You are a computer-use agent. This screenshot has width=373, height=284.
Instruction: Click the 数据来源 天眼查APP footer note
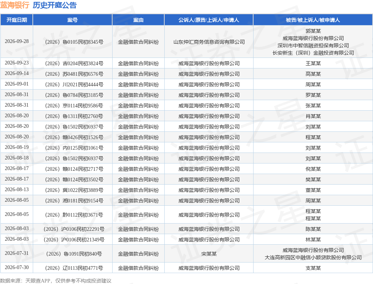point(56,281)
